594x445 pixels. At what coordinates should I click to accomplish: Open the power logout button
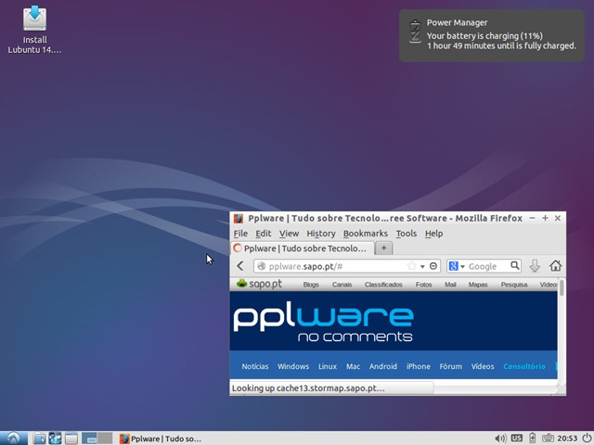click(587, 439)
